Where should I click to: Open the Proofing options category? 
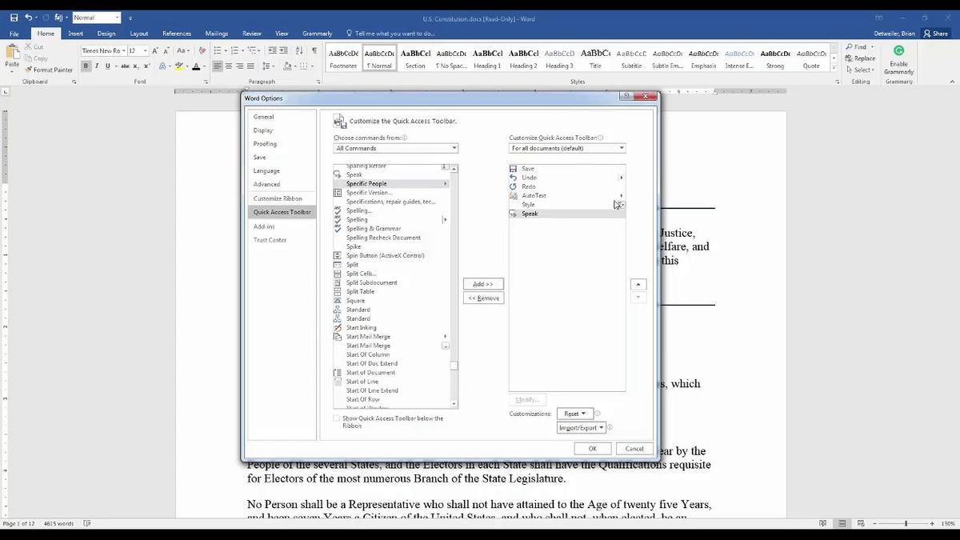tap(265, 144)
